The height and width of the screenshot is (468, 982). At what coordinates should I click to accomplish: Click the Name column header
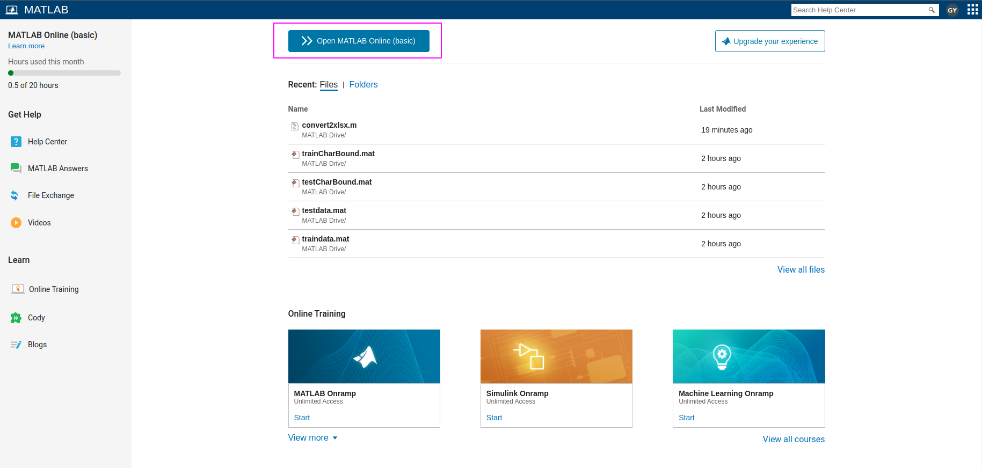pyautogui.click(x=298, y=109)
